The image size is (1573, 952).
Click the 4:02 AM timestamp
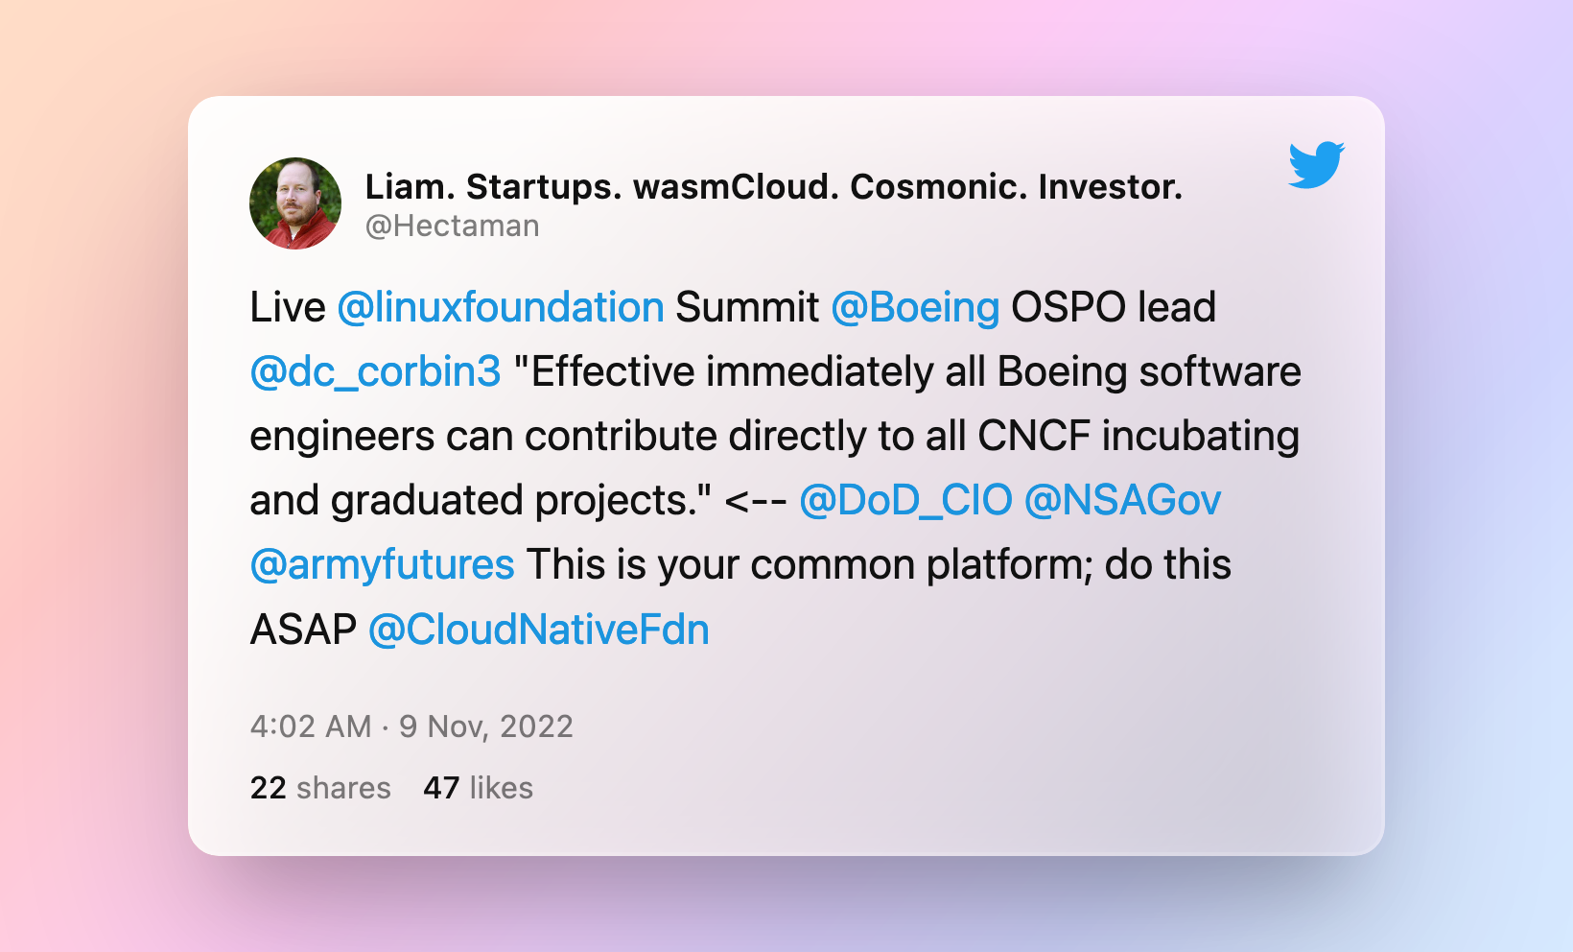pos(310,726)
